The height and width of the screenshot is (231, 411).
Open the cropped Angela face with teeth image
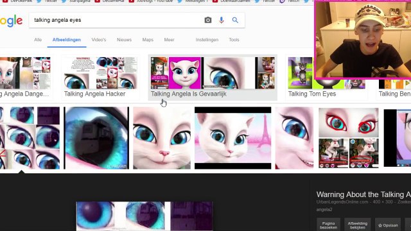(x=294, y=138)
